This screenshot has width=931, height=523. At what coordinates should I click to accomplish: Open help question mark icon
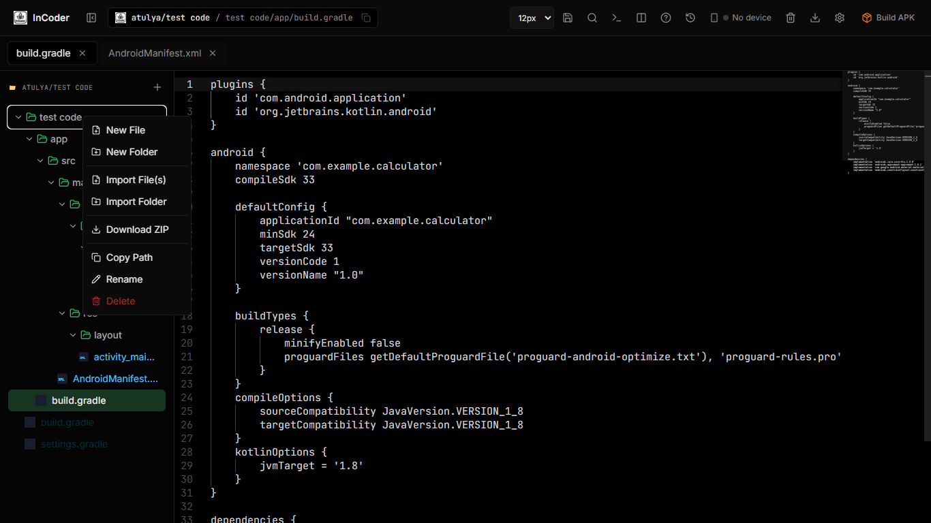[x=666, y=18]
